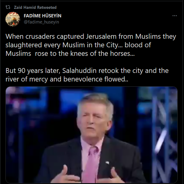Select the word 'Jerusalem' in the tweet
This screenshot has width=184, height=184.
point(101,36)
